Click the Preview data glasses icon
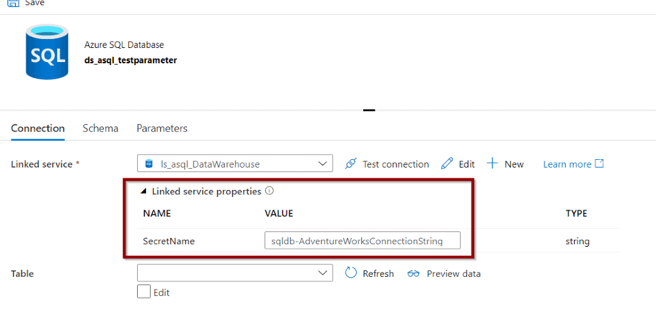This screenshot has height=319, width=656. 413,274
